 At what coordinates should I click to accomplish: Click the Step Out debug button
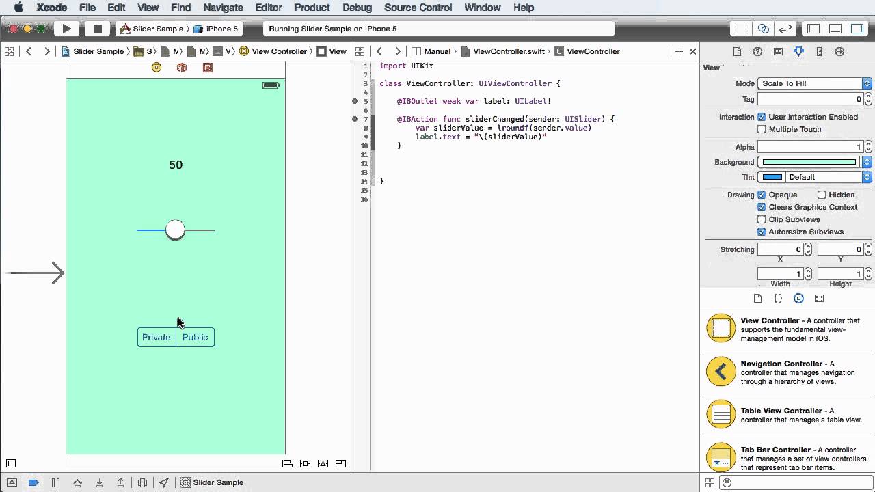pyautogui.click(x=120, y=482)
